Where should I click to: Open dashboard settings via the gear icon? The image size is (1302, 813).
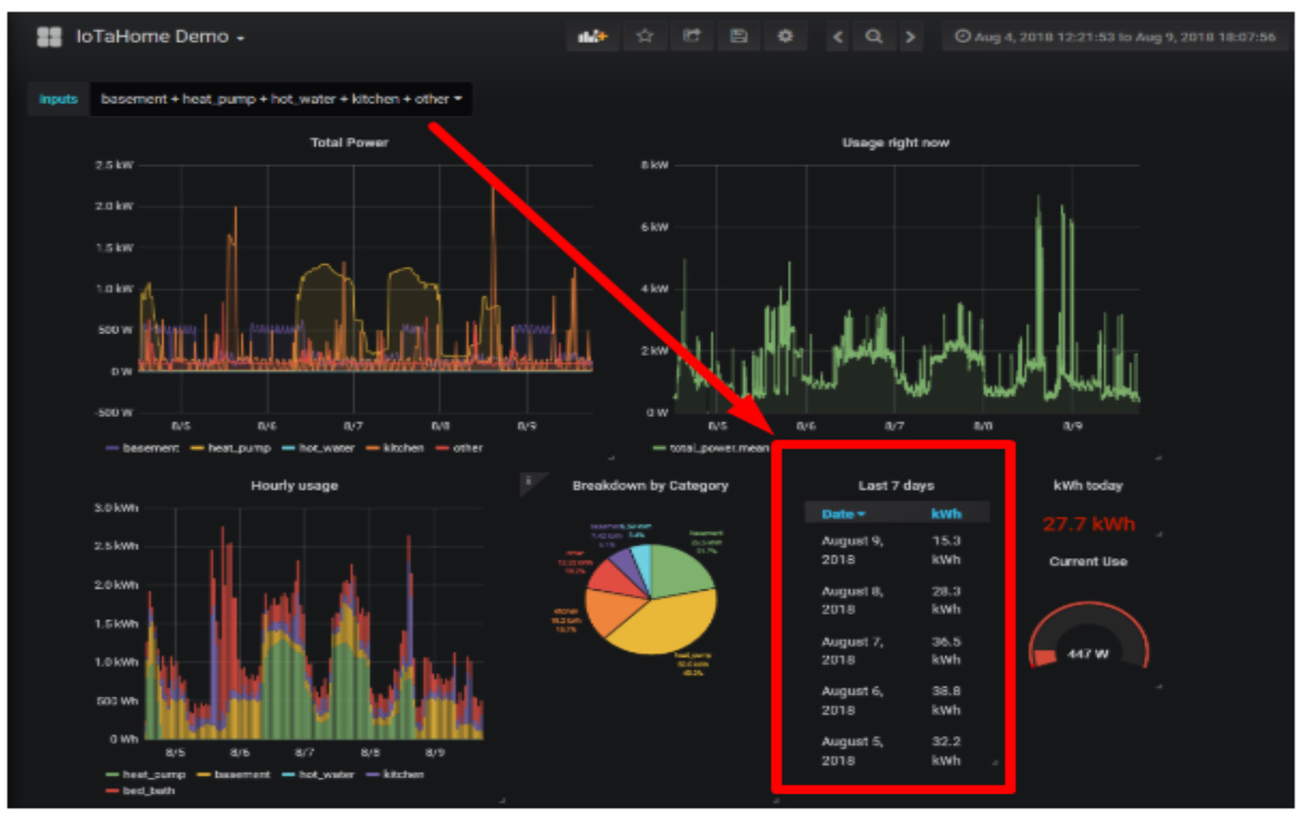click(x=786, y=36)
